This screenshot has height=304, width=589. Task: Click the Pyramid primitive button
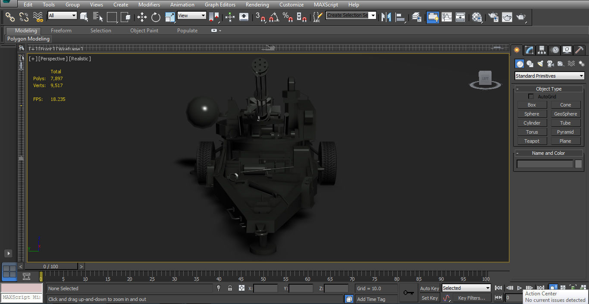click(565, 132)
